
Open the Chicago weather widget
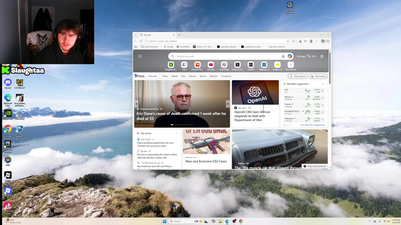[x=306, y=56]
